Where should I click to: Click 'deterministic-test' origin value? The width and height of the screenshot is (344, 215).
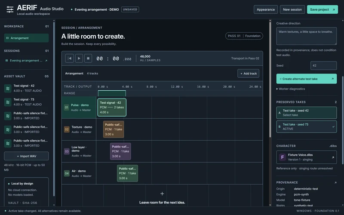pyautogui.click(x=306, y=189)
